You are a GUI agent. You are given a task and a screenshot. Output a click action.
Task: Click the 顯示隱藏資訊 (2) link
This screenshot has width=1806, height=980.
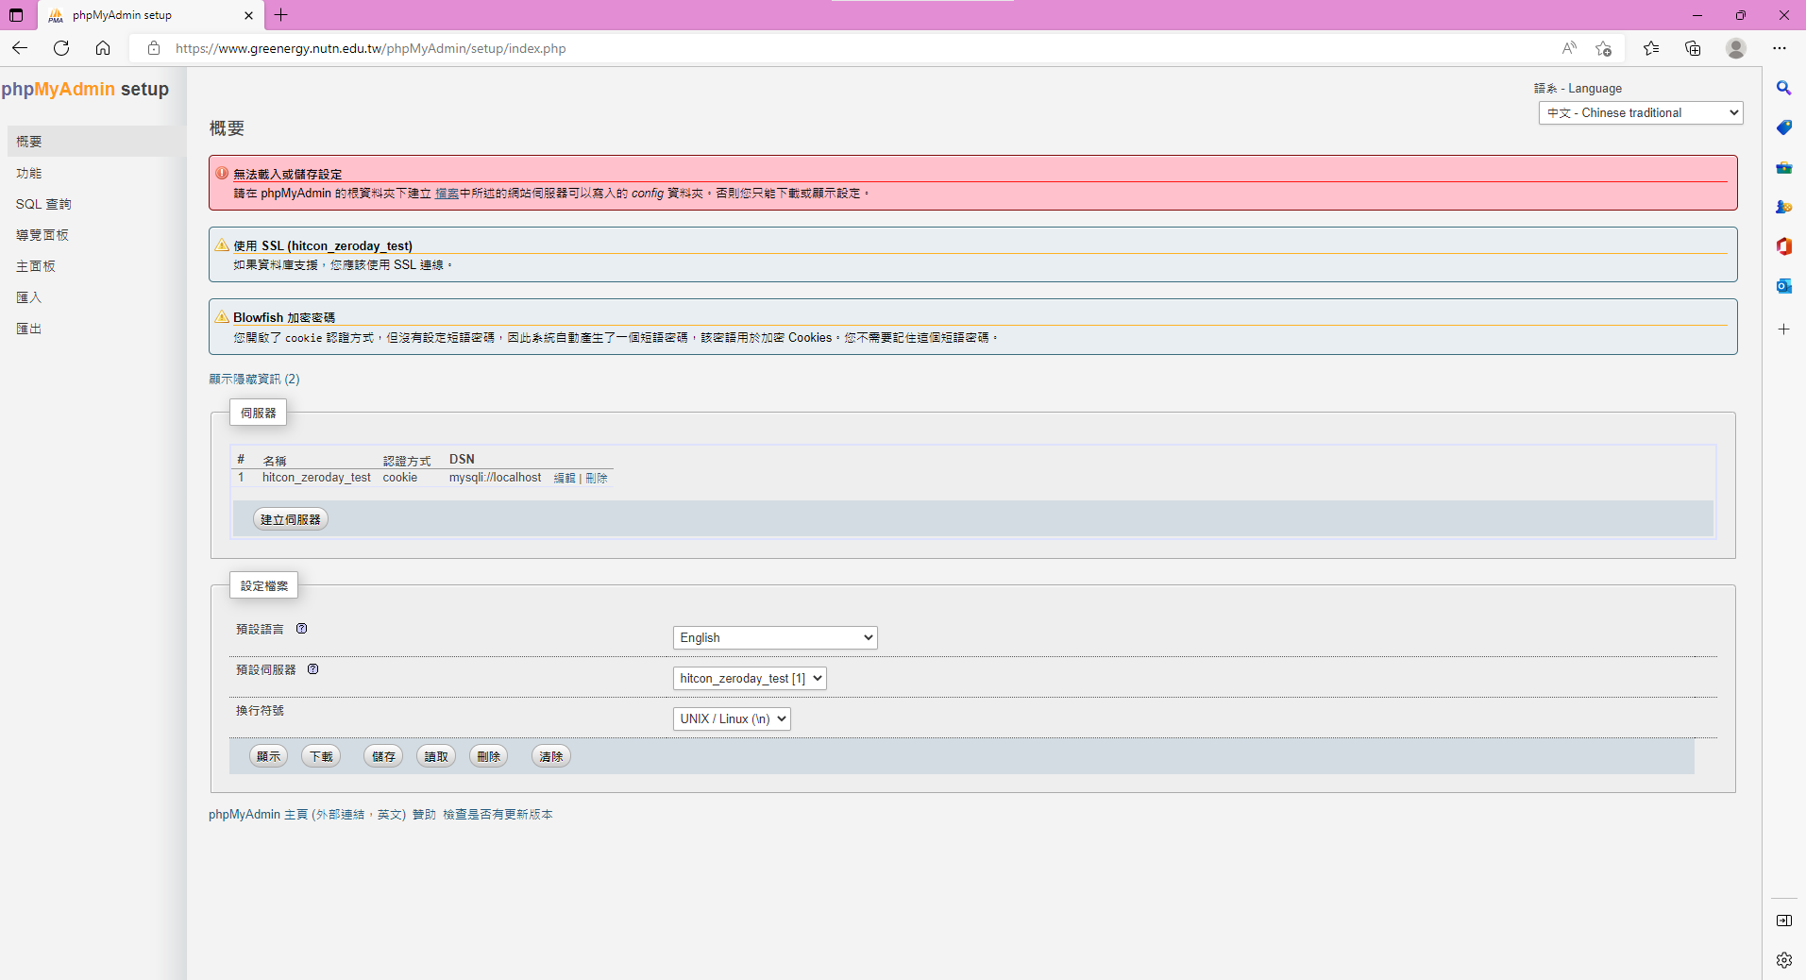(x=254, y=379)
